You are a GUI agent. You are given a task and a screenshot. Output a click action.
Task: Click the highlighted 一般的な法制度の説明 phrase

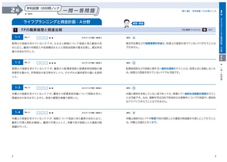194,94
